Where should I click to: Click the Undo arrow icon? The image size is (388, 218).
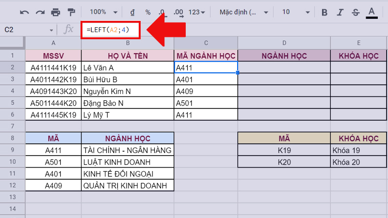(24, 12)
